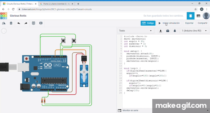
Task: Undo the last action arrow
Action: point(19,23)
